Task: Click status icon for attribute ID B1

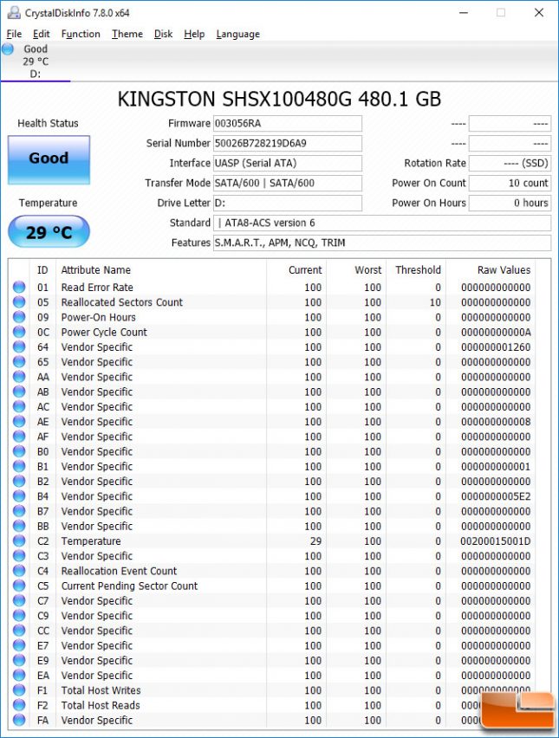Action: click(19, 466)
